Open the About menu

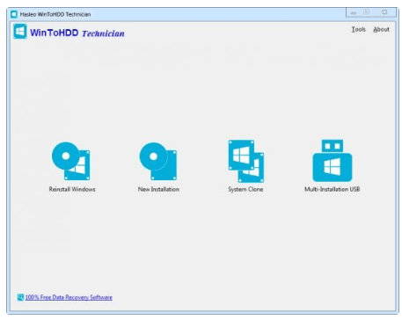point(381,29)
